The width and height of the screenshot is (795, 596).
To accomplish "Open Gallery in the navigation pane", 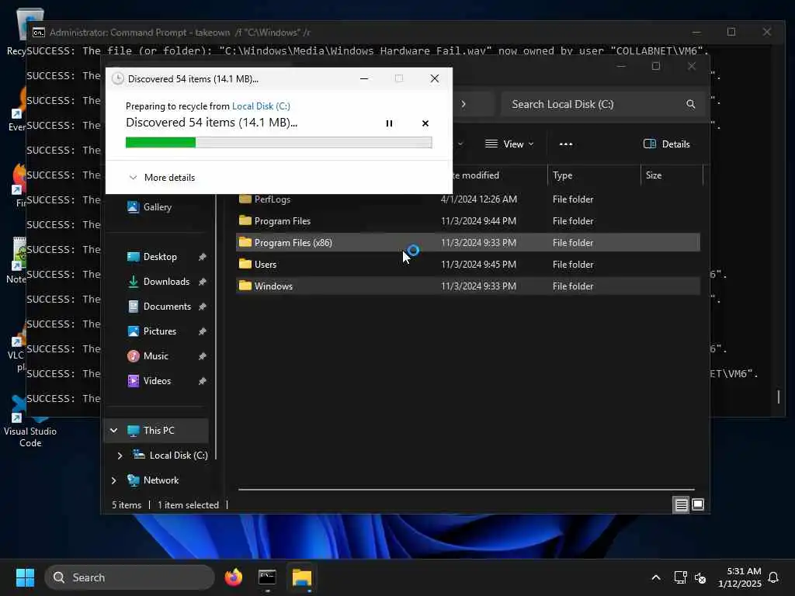I will [157, 206].
